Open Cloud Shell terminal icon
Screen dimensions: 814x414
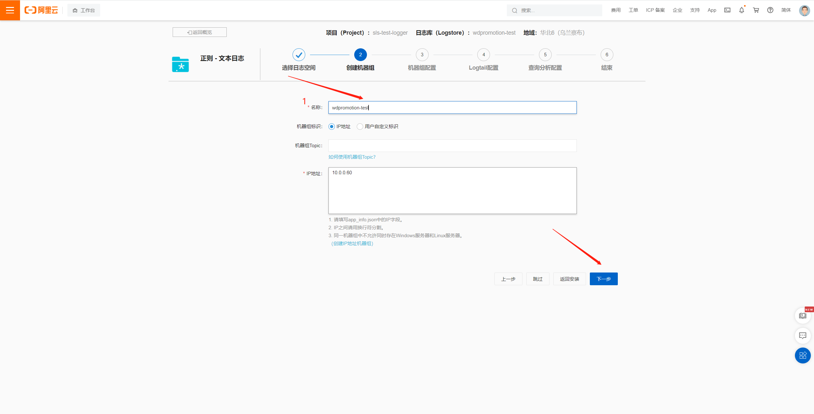727,10
